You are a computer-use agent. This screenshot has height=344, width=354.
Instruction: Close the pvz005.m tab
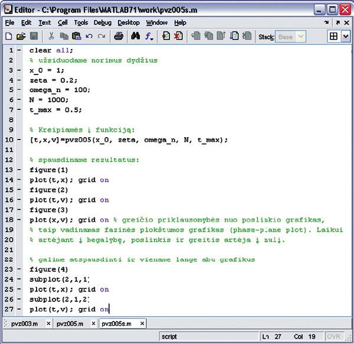click(93, 324)
